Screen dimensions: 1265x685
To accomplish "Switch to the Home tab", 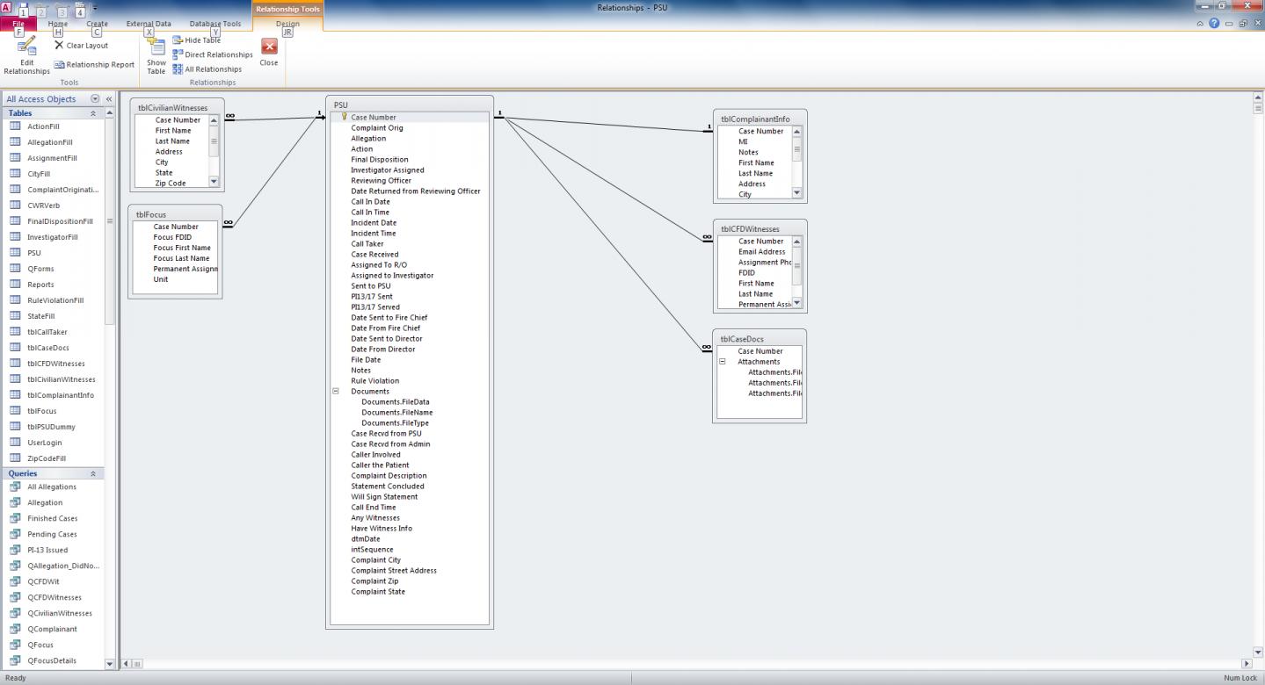I will [x=58, y=24].
